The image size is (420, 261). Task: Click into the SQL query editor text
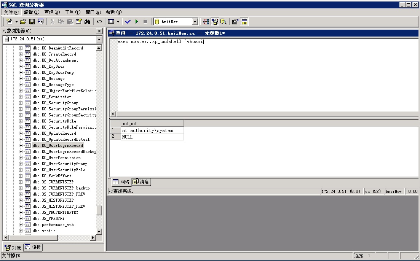[161, 41]
